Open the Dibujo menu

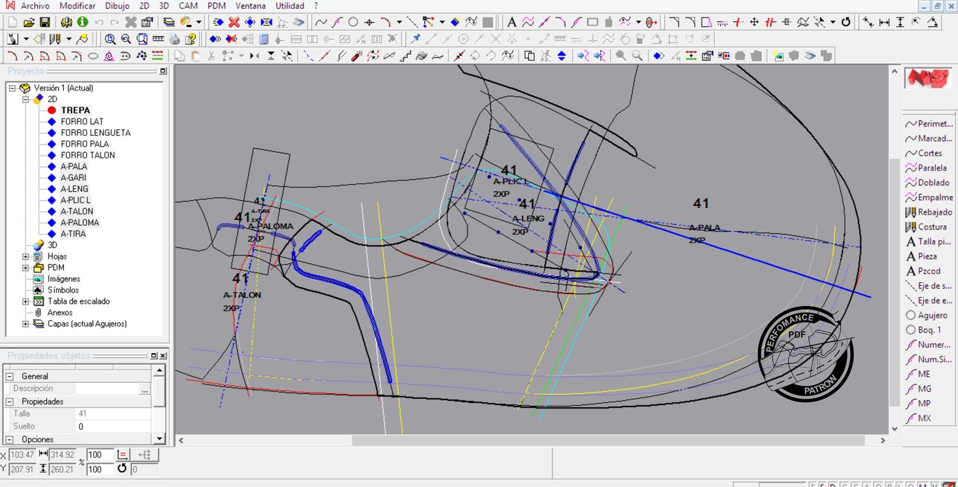point(117,6)
